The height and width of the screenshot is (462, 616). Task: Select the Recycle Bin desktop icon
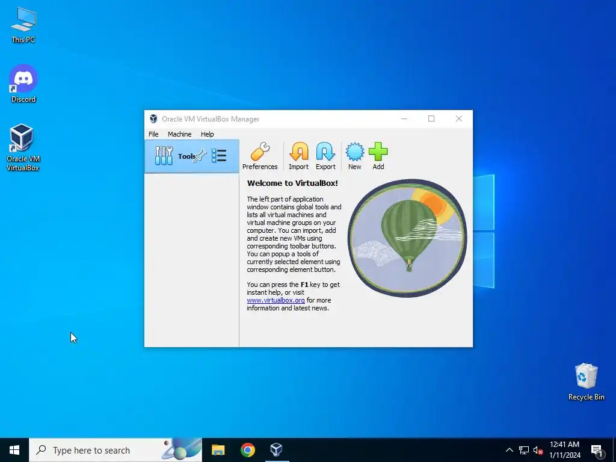(x=586, y=381)
